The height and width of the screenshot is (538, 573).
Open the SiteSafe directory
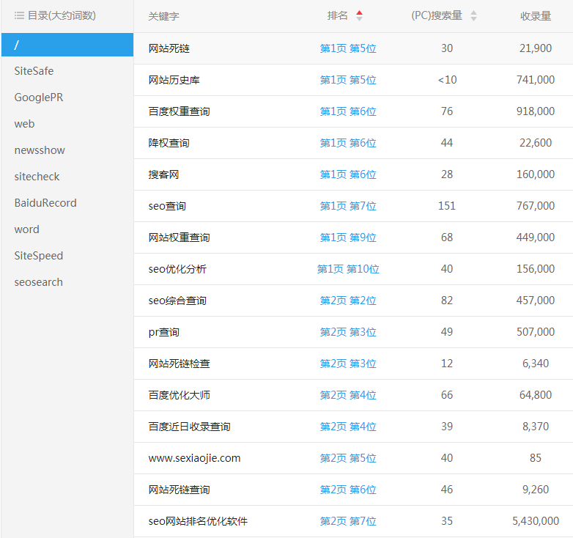click(x=34, y=71)
